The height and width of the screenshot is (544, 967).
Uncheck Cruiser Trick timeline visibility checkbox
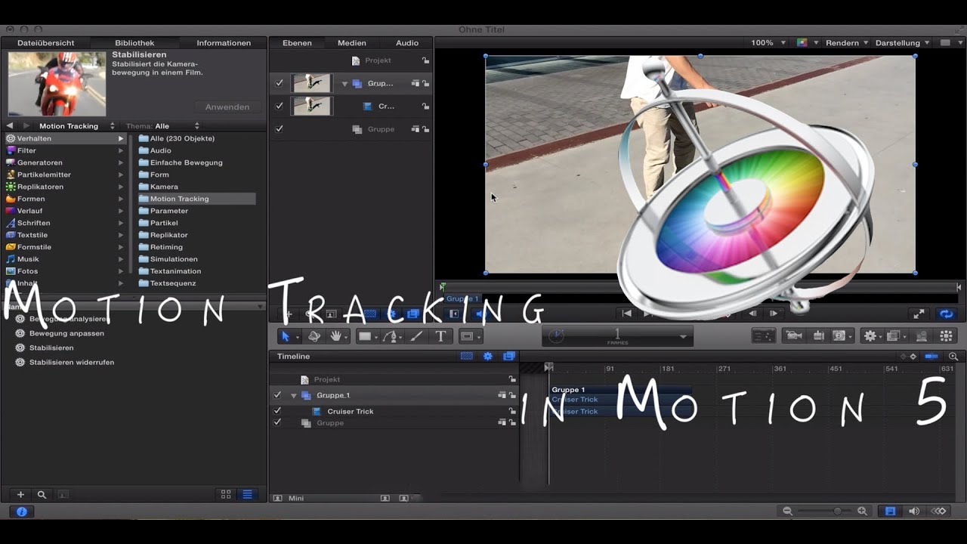click(277, 411)
